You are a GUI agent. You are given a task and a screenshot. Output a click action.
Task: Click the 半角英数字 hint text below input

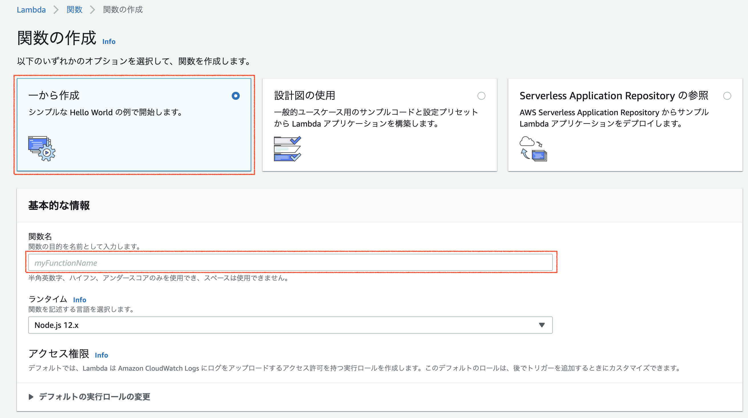coord(158,278)
